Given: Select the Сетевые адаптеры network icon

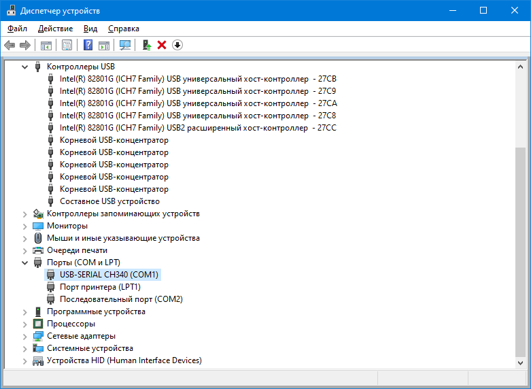Looking at the screenshot, I should coord(38,336).
